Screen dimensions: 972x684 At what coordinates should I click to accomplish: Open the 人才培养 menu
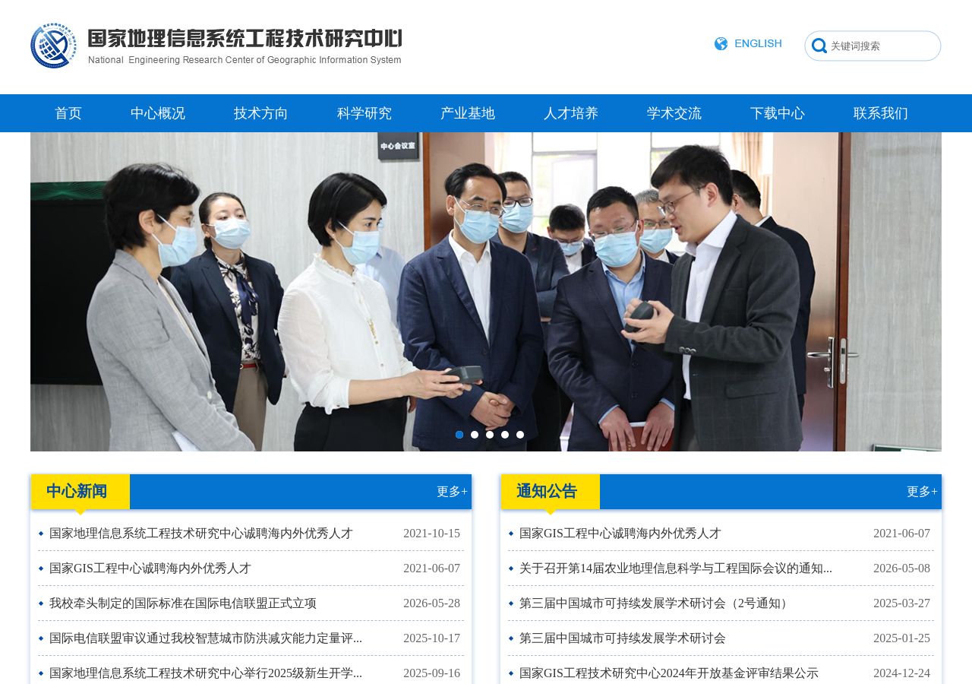tap(571, 113)
